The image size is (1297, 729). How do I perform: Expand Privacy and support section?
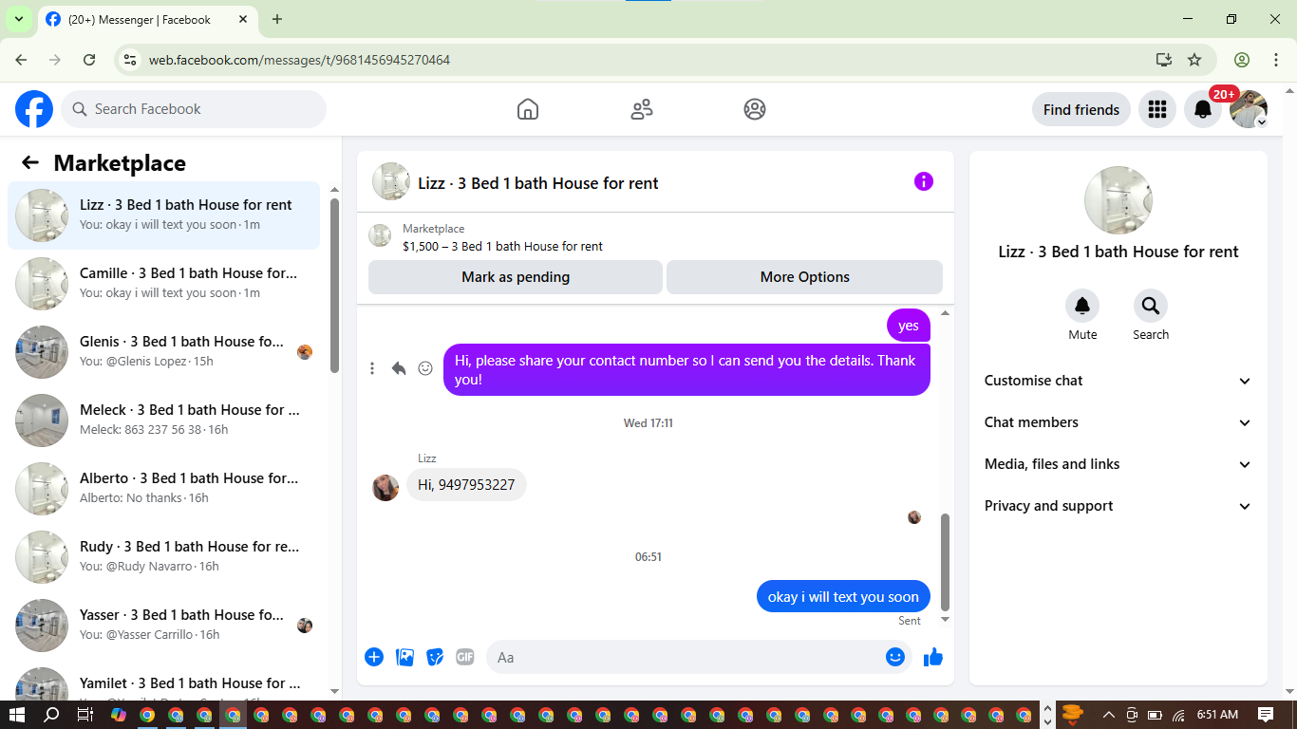tap(1118, 506)
